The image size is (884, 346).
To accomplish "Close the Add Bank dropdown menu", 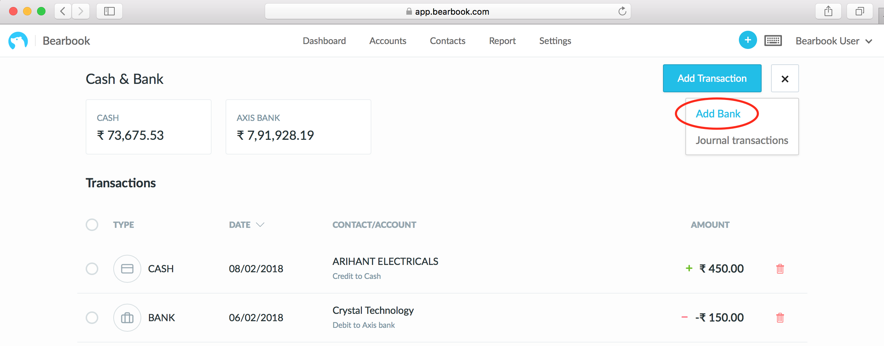I will coord(785,79).
